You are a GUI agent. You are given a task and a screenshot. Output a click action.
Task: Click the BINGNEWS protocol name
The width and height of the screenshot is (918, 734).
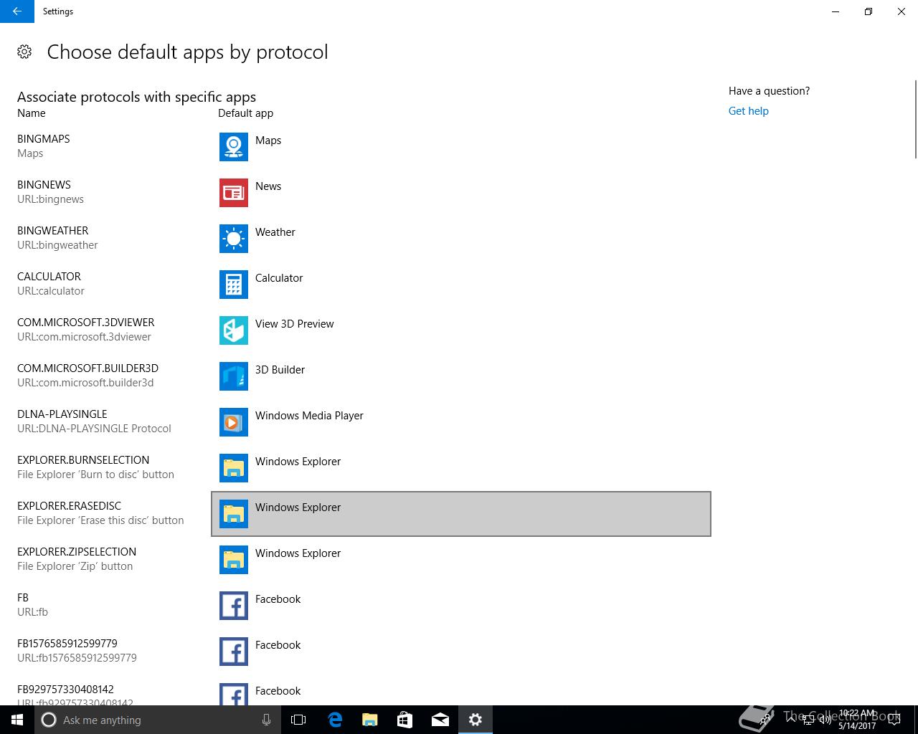tap(44, 185)
